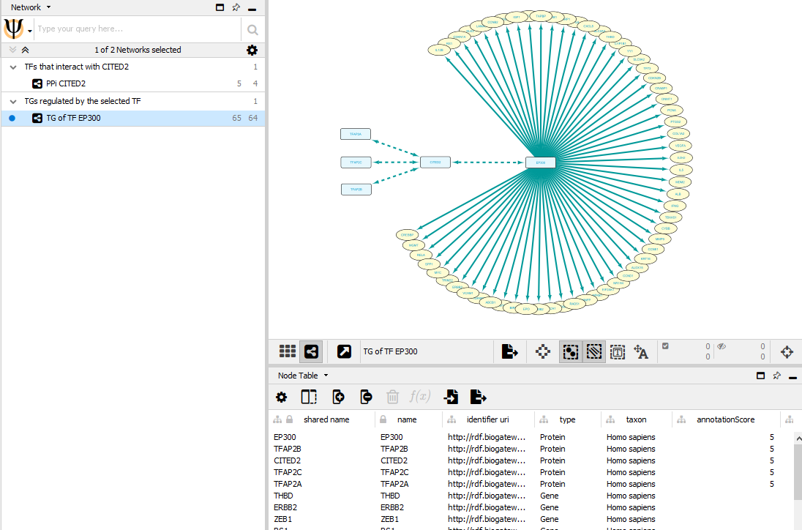Sort by 'shared name' column header

[326, 419]
